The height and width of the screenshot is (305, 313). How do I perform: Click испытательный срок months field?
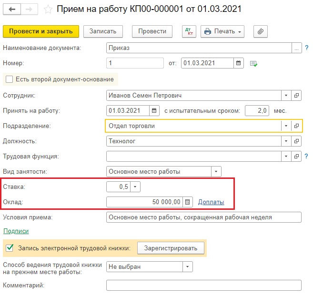click(x=257, y=110)
